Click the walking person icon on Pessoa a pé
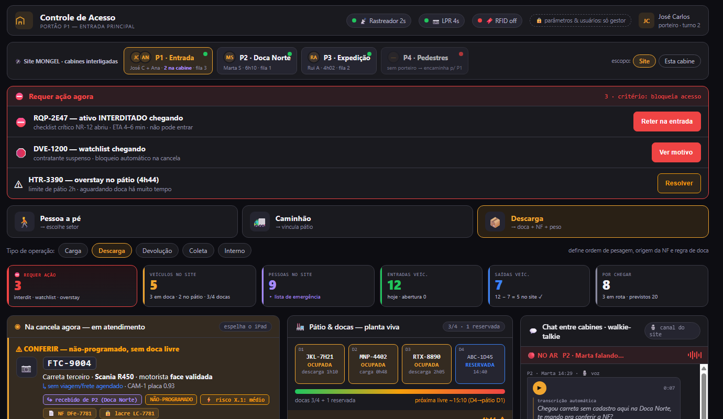723x419 pixels. click(24, 222)
